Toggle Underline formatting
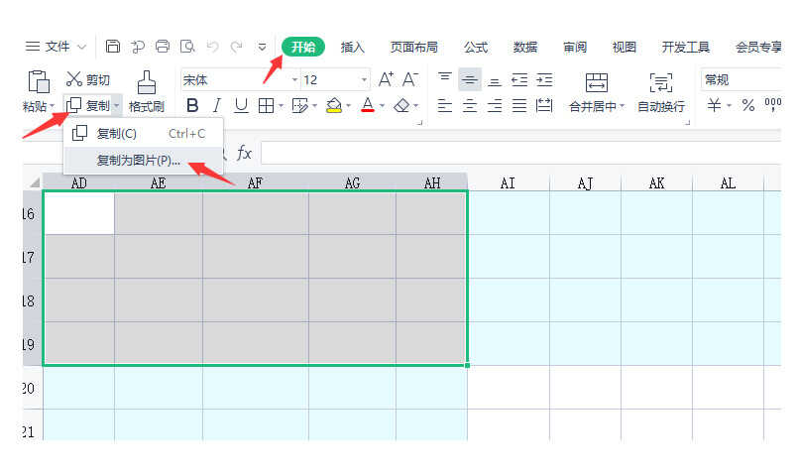799x475 pixels. click(241, 105)
